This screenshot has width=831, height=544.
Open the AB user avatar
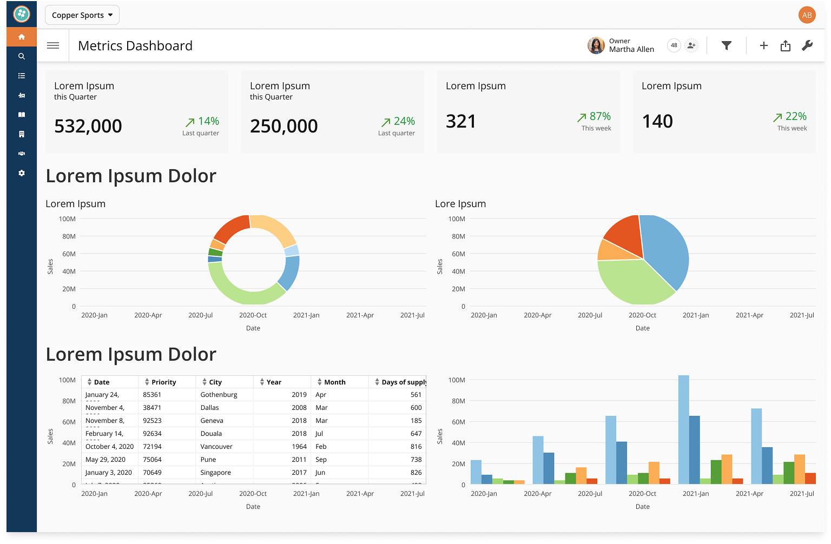(807, 15)
